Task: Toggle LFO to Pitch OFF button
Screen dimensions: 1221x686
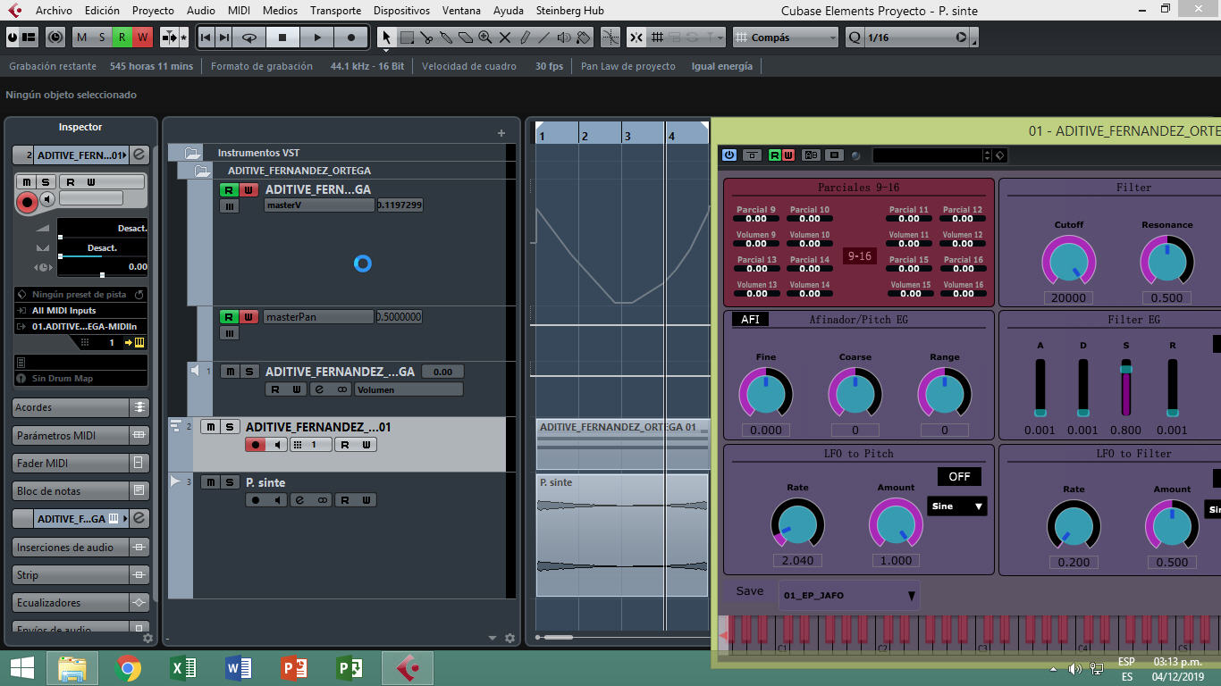Action: tap(959, 476)
